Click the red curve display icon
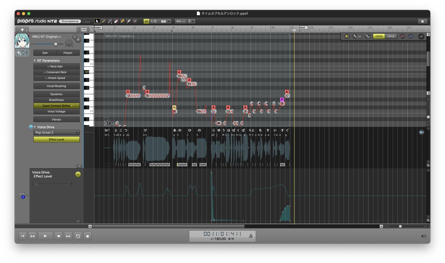Viewport: 445px width, 263px height. coord(402,36)
